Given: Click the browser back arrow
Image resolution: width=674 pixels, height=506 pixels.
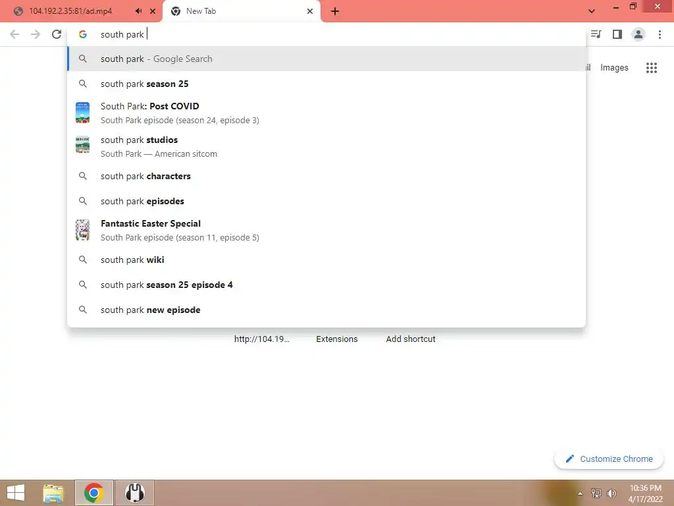Looking at the screenshot, I should pyautogui.click(x=14, y=34).
